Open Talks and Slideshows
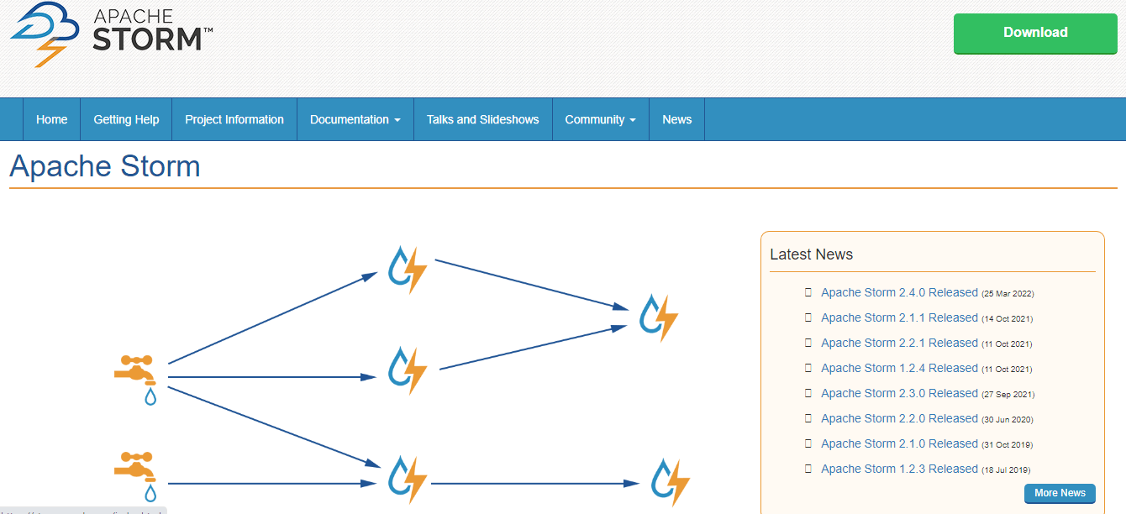This screenshot has height=514, width=1126. point(482,119)
